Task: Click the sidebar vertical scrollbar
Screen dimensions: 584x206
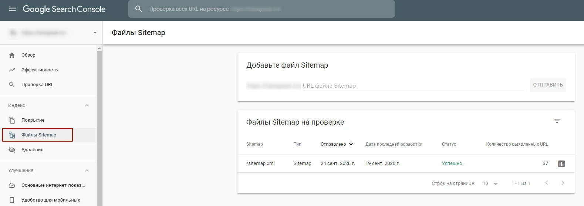Action: (x=99, y=126)
